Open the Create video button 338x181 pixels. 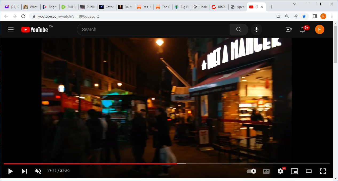(289, 30)
